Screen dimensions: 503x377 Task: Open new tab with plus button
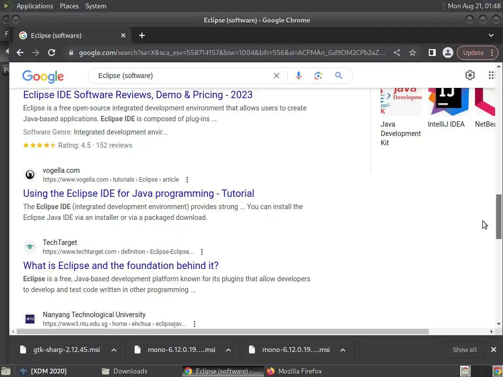pos(142,35)
